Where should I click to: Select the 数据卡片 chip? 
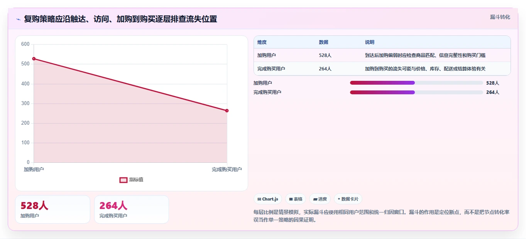coord(348,199)
